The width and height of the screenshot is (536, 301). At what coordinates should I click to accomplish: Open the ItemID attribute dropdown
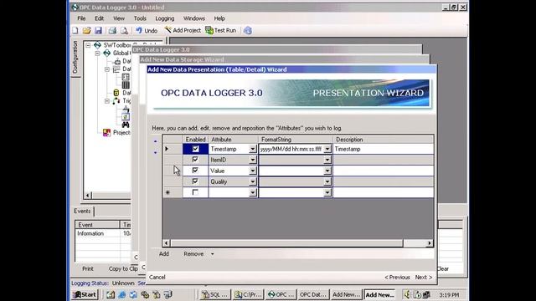[x=253, y=160]
